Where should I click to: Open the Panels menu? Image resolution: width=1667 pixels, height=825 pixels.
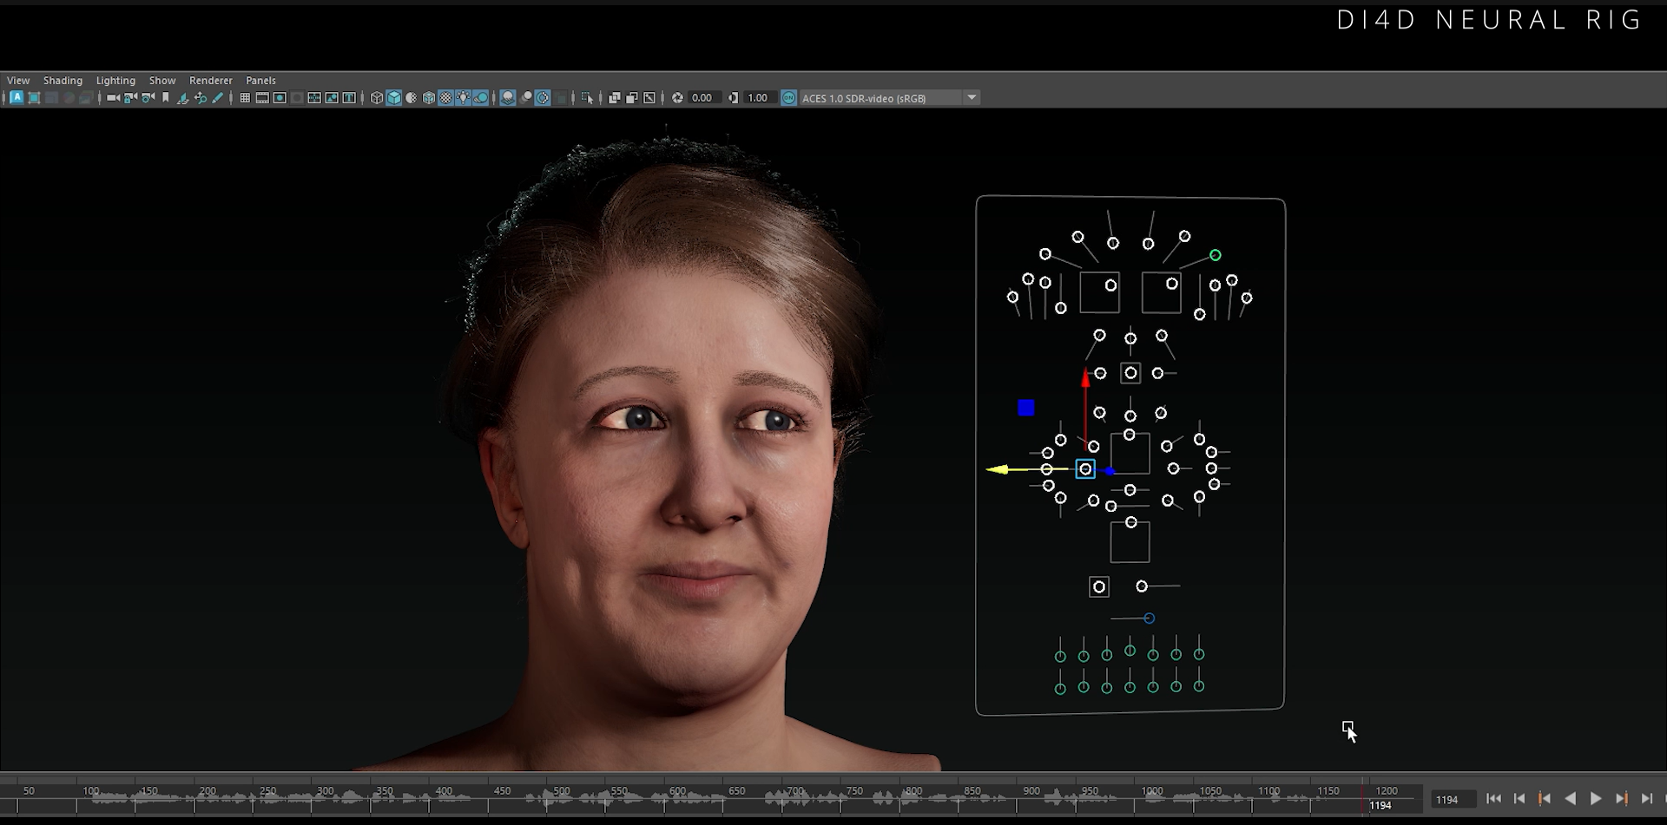(x=260, y=80)
